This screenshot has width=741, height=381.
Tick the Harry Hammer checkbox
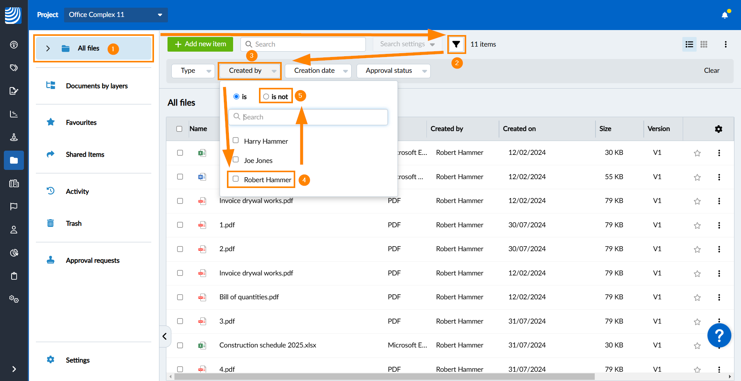tap(236, 141)
